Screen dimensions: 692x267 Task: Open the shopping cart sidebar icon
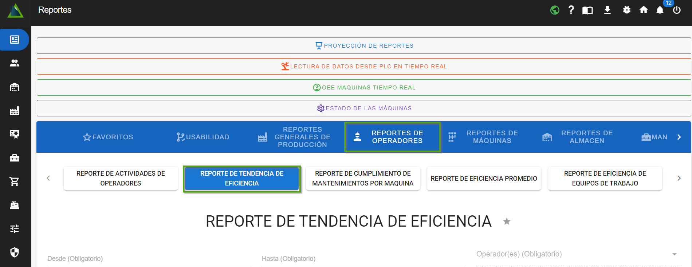click(x=15, y=181)
